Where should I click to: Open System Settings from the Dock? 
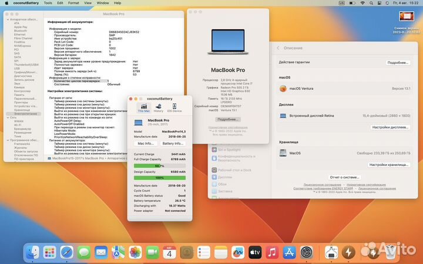[307, 252]
